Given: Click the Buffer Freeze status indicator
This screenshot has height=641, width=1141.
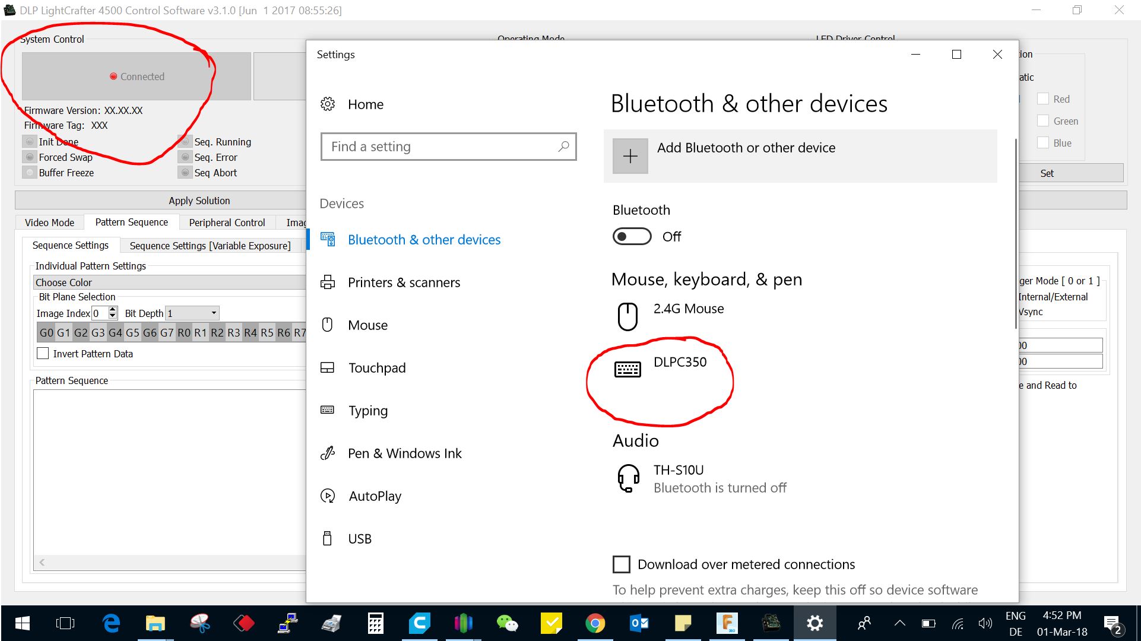Looking at the screenshot, I should (x=30, y=173).
